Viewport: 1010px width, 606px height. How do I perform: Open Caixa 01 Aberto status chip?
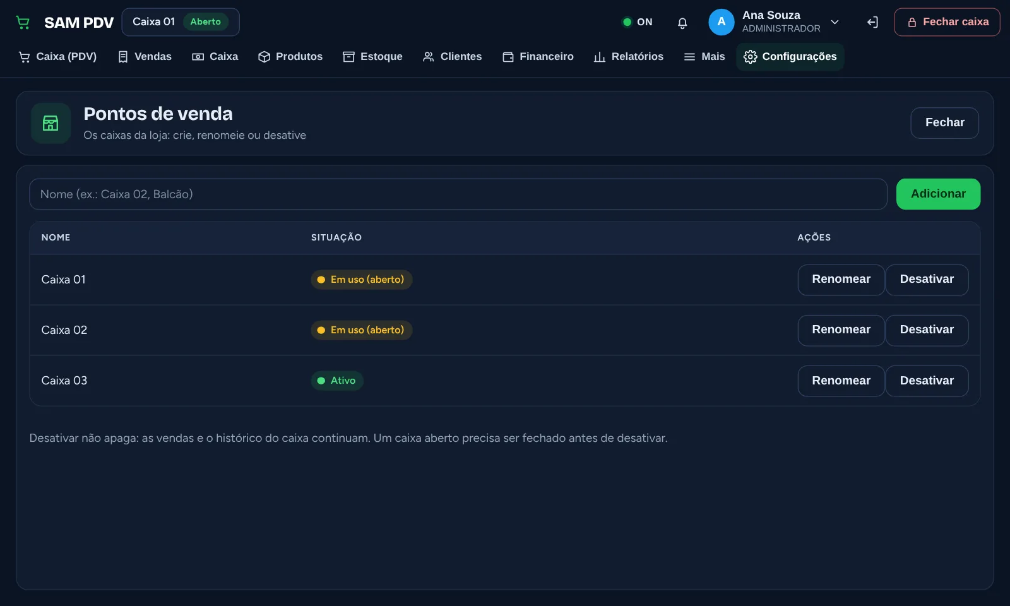(x=181, y=22)
